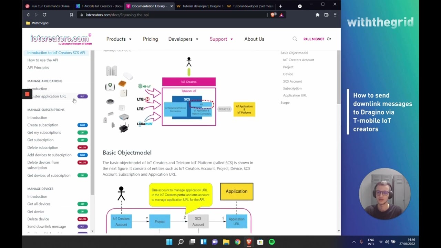Open the Windows Start menu
441x248 pixels.
click(x=169, y=242)
